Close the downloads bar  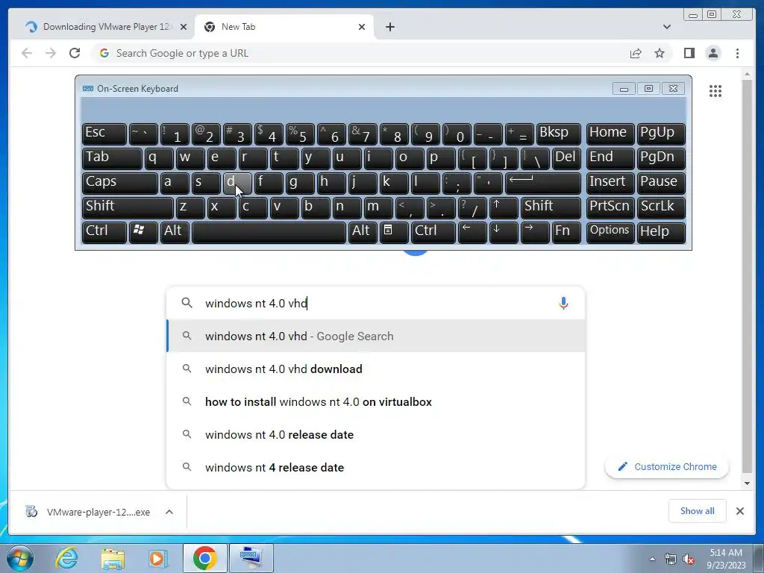739,510
